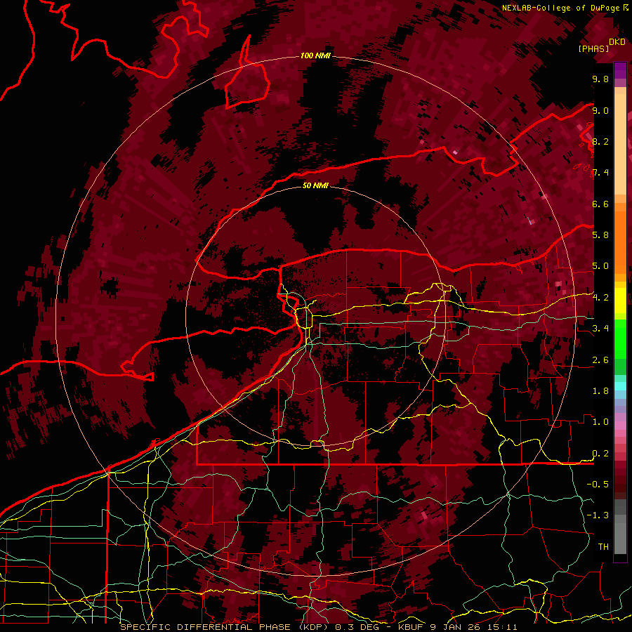
Task: Click the 0.2 value on the color scale
Action: (600, 453)
